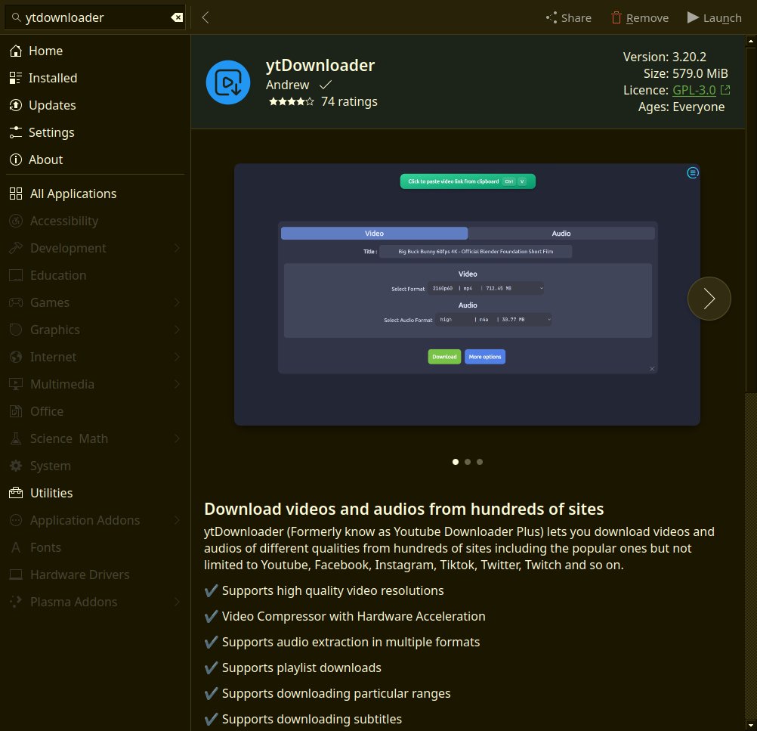This screenshot has width=757, height=731.
Task: Open Settings page
Action: pyautogui.click(x=95, y=132)
